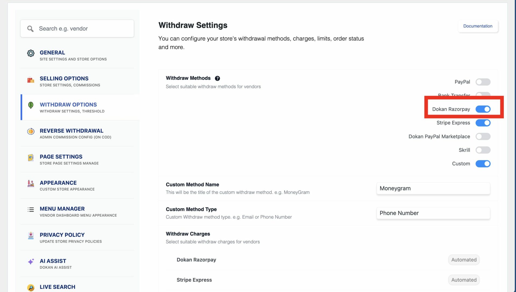The width and height of the screenshot is (516, 292).
Task: Open the Documentation link
Action: (x=478, y=26)
